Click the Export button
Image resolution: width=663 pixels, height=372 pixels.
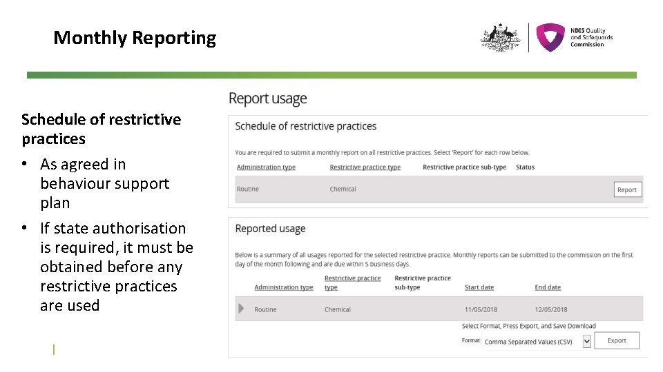[x=617, y=340]
